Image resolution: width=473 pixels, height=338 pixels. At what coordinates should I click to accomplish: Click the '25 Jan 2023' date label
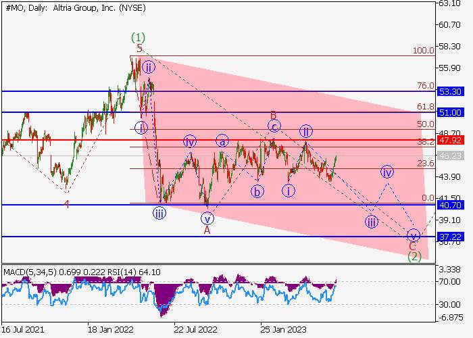pyautogui.click(x=283, y=329)
